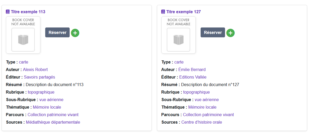
Task: Select author Émilie Bernard
Action: coord(192,69)
